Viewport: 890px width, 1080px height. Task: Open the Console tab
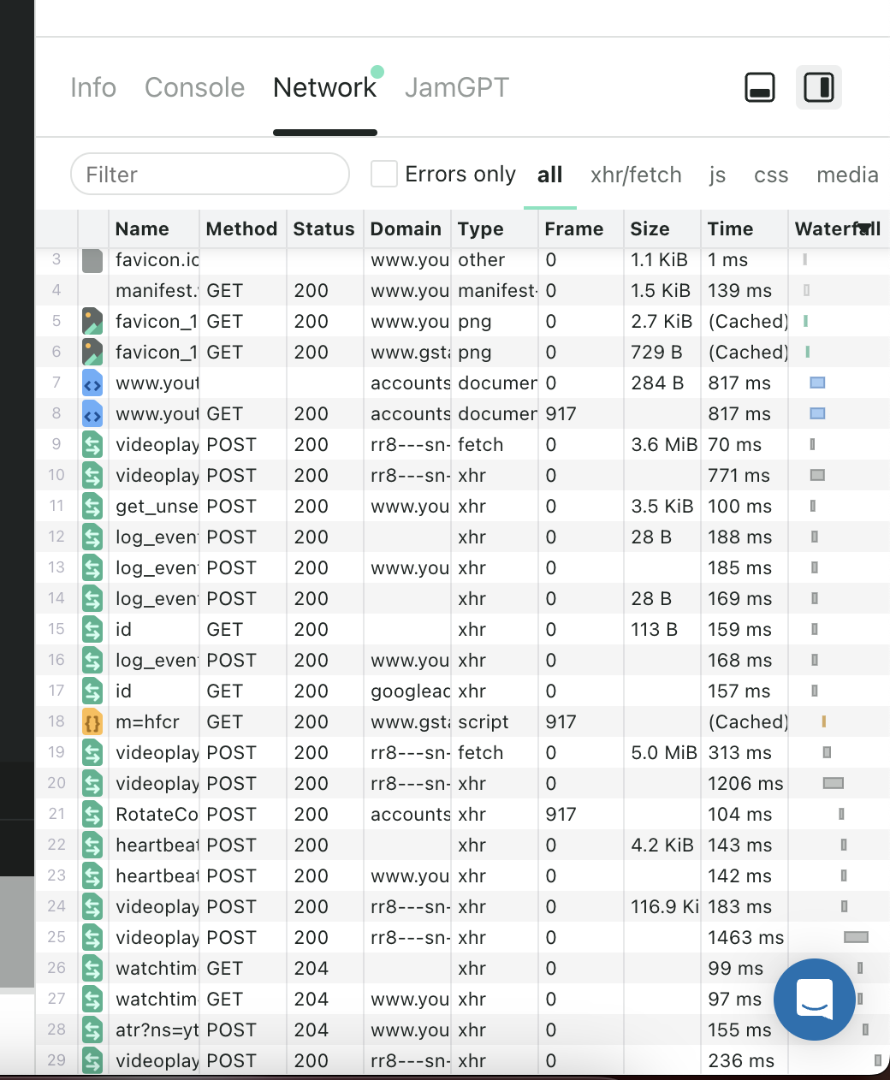[194, 87]
